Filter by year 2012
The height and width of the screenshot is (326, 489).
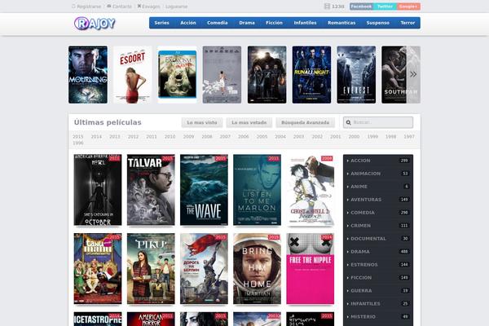[133, 137]
